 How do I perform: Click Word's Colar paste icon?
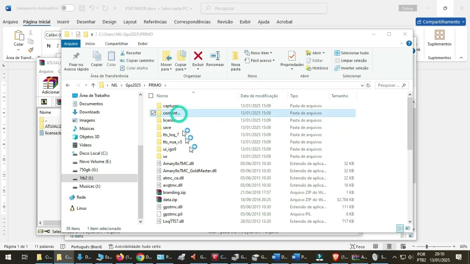[x=19, y=36]
